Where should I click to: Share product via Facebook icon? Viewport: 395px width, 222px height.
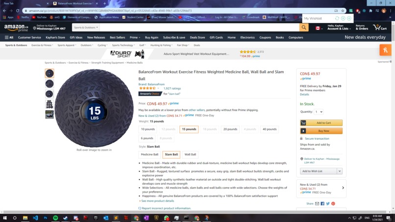point(322,203)
